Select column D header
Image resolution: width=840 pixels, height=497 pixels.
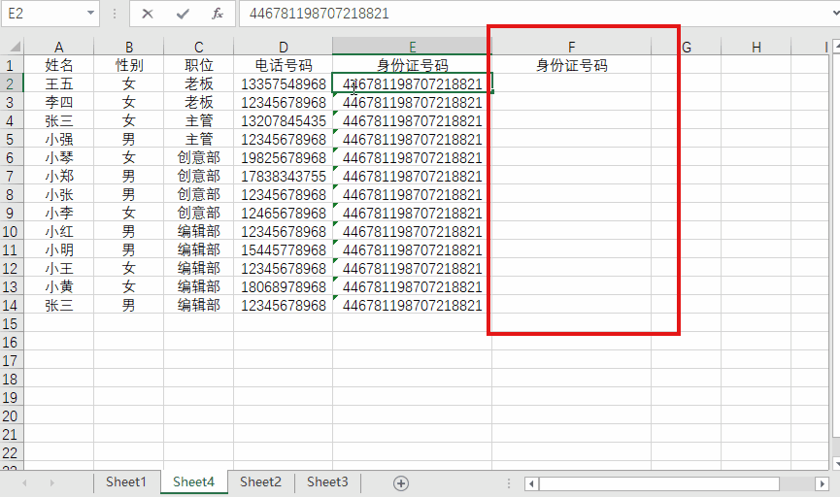tap(284, 47)
